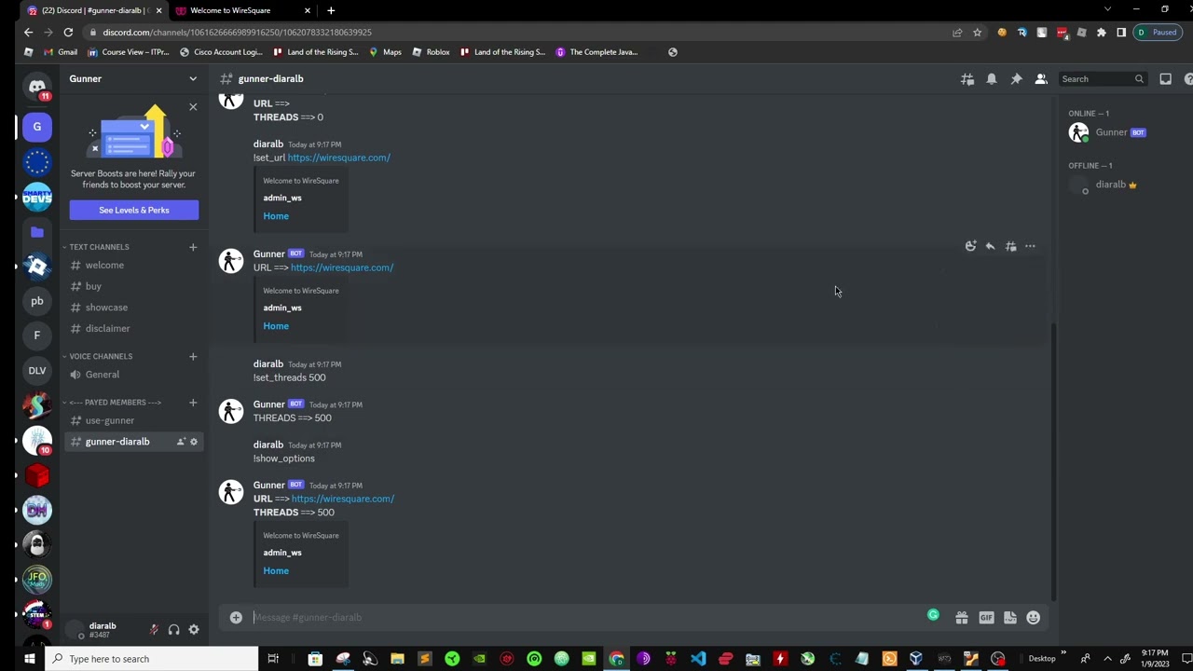Viewport: 1193px width, 671px height.
Task: Dismiss the Server Boosts banner
Action: click(193, 107)
